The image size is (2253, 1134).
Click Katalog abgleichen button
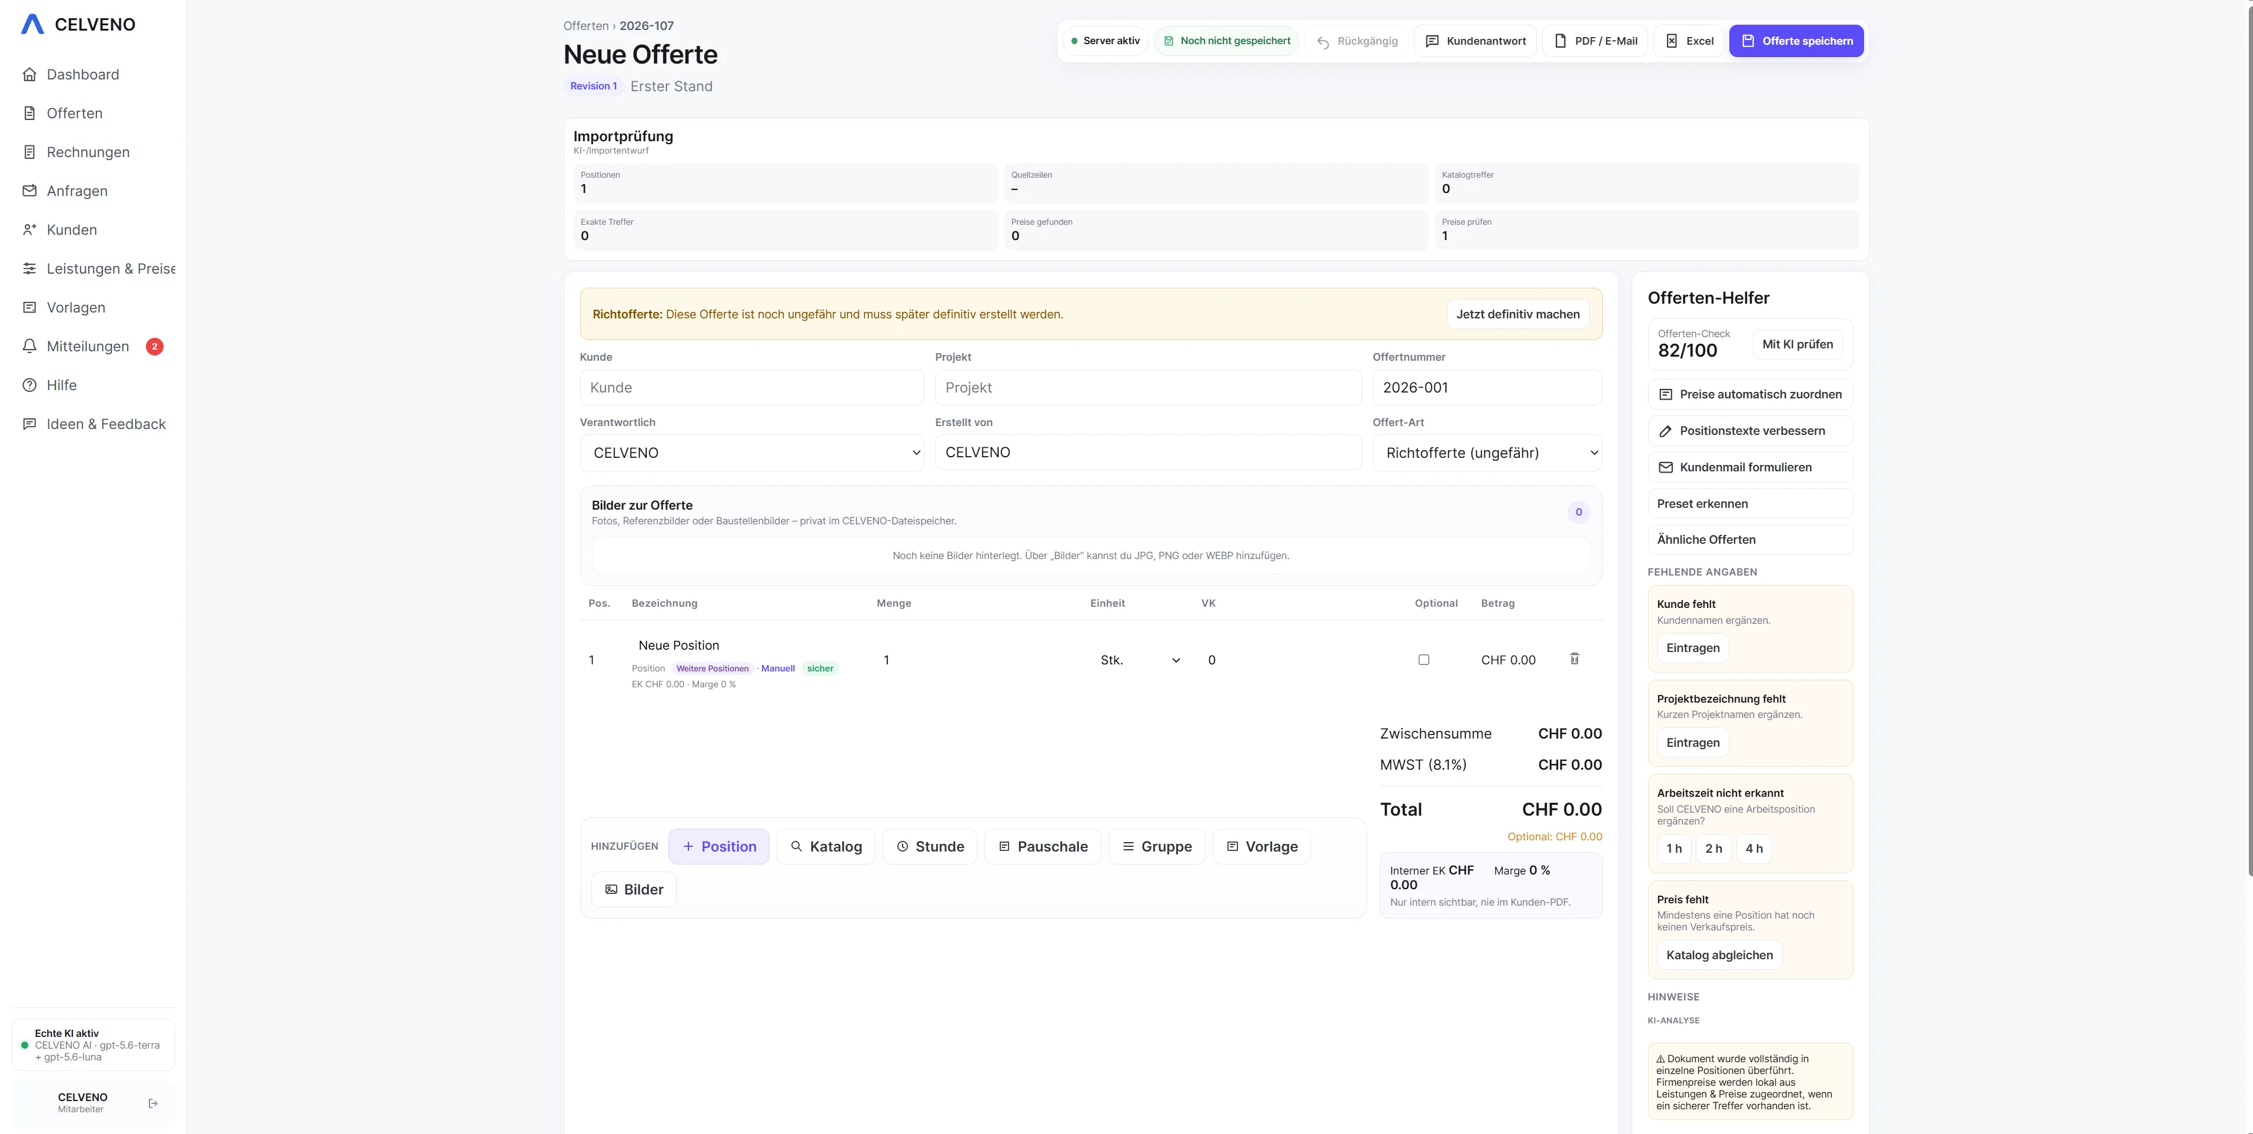pyautogui.click(x=1719, y=955)
